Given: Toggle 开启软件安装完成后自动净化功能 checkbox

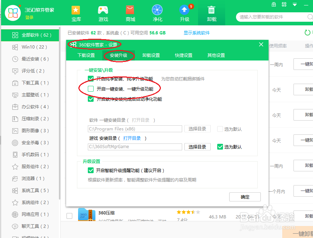Looking at the screenshot, I should pyautogui.click(x=91, y=99).
